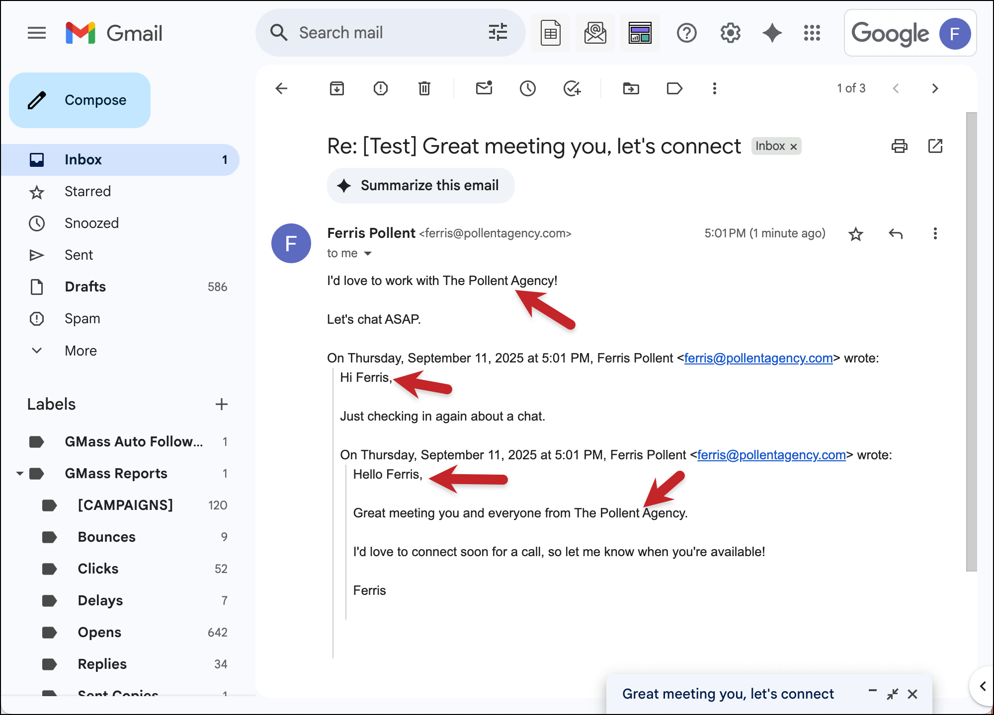Screen dimensions: 994x715
Task: Snooze this email with clock icon
Action: pyautogui.click(x=527, y=88)
